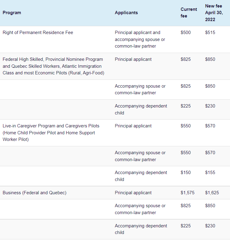Click Principal applicant in the Live-in Caregiver row

(133, 126)
